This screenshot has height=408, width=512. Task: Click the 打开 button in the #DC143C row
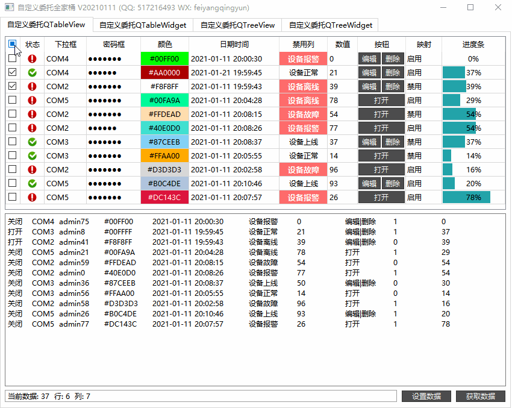pyautogui.click(x=381, y=197)
